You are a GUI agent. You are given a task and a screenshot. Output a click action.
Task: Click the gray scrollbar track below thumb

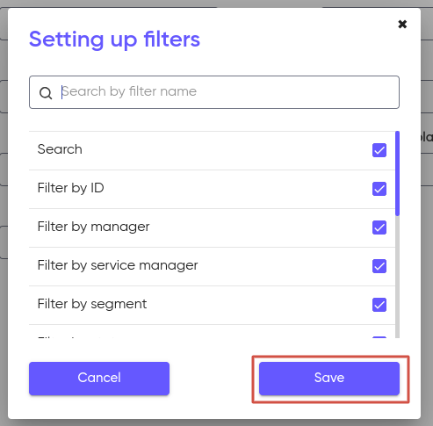coord(397,277)
